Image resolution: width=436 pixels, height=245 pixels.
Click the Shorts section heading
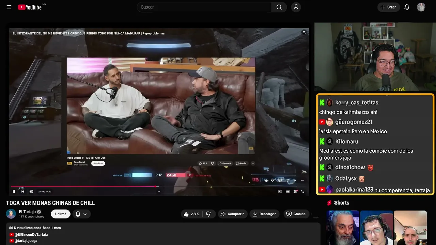pos(342,203)
